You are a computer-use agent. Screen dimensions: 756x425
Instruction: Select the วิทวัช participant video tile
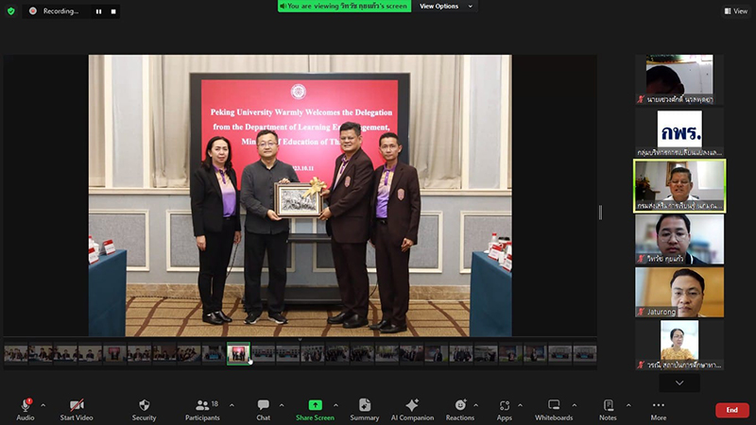tap(679, 240)
